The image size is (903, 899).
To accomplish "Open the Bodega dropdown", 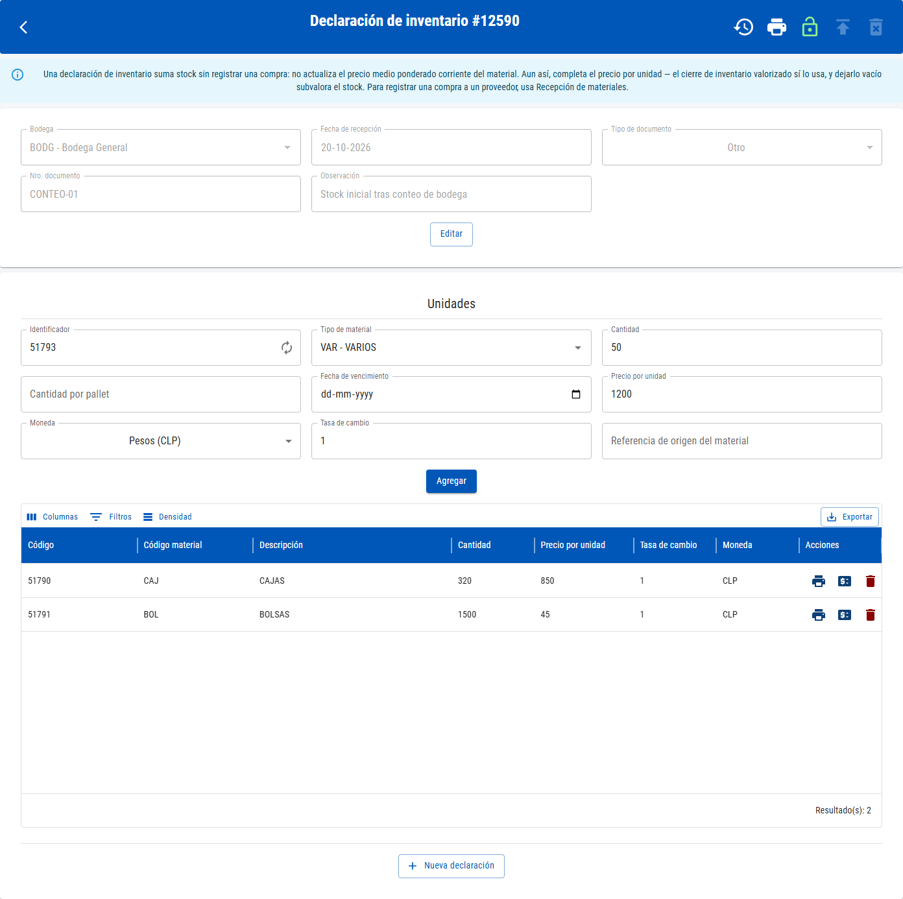I will (x=161, y=147).
